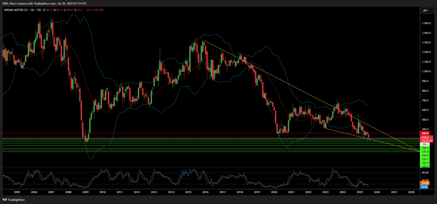Click the red 360.9 price label

[425, 134]
